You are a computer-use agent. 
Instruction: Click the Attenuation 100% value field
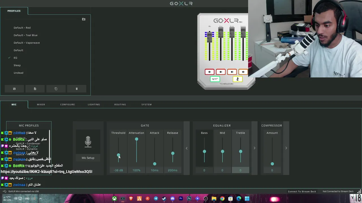[136, 170]
